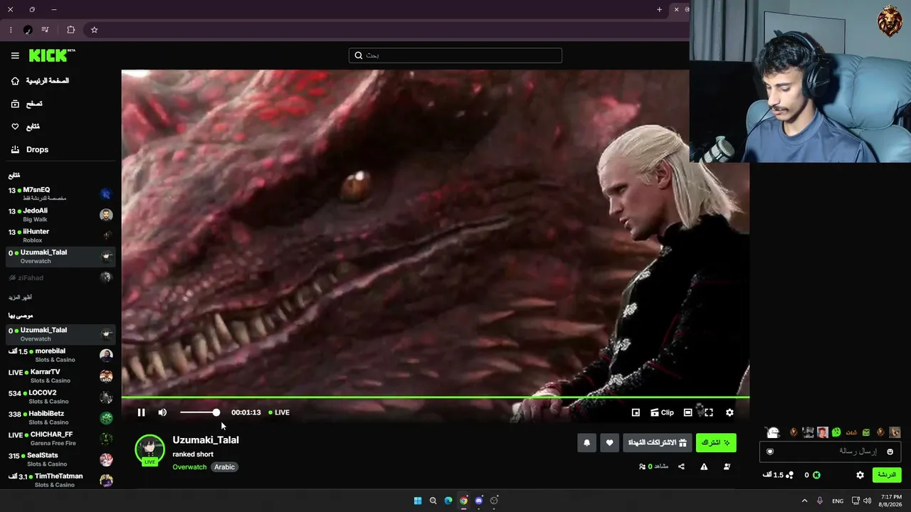This screenshot has height=512, width=911.
Task: Open the browser profile avatar
Action: (x=28, y=30)
